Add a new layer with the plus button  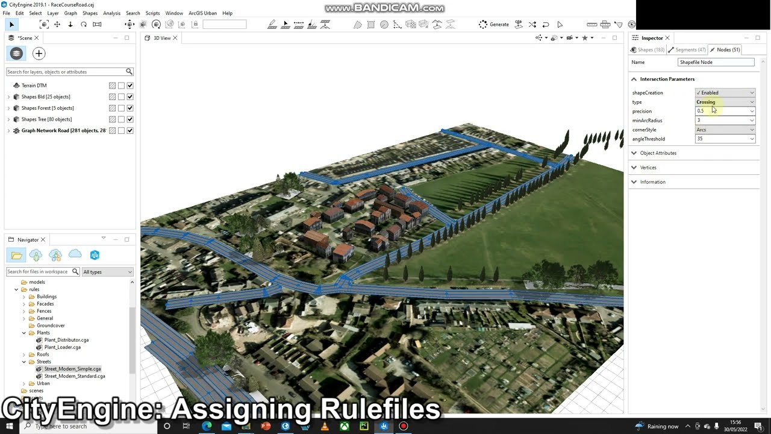pyautogui.click(x=39, y=54)
